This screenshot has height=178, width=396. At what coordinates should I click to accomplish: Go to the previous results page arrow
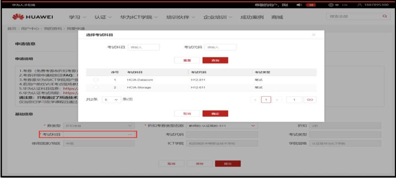pyautogui.click(x=255, y=100)
